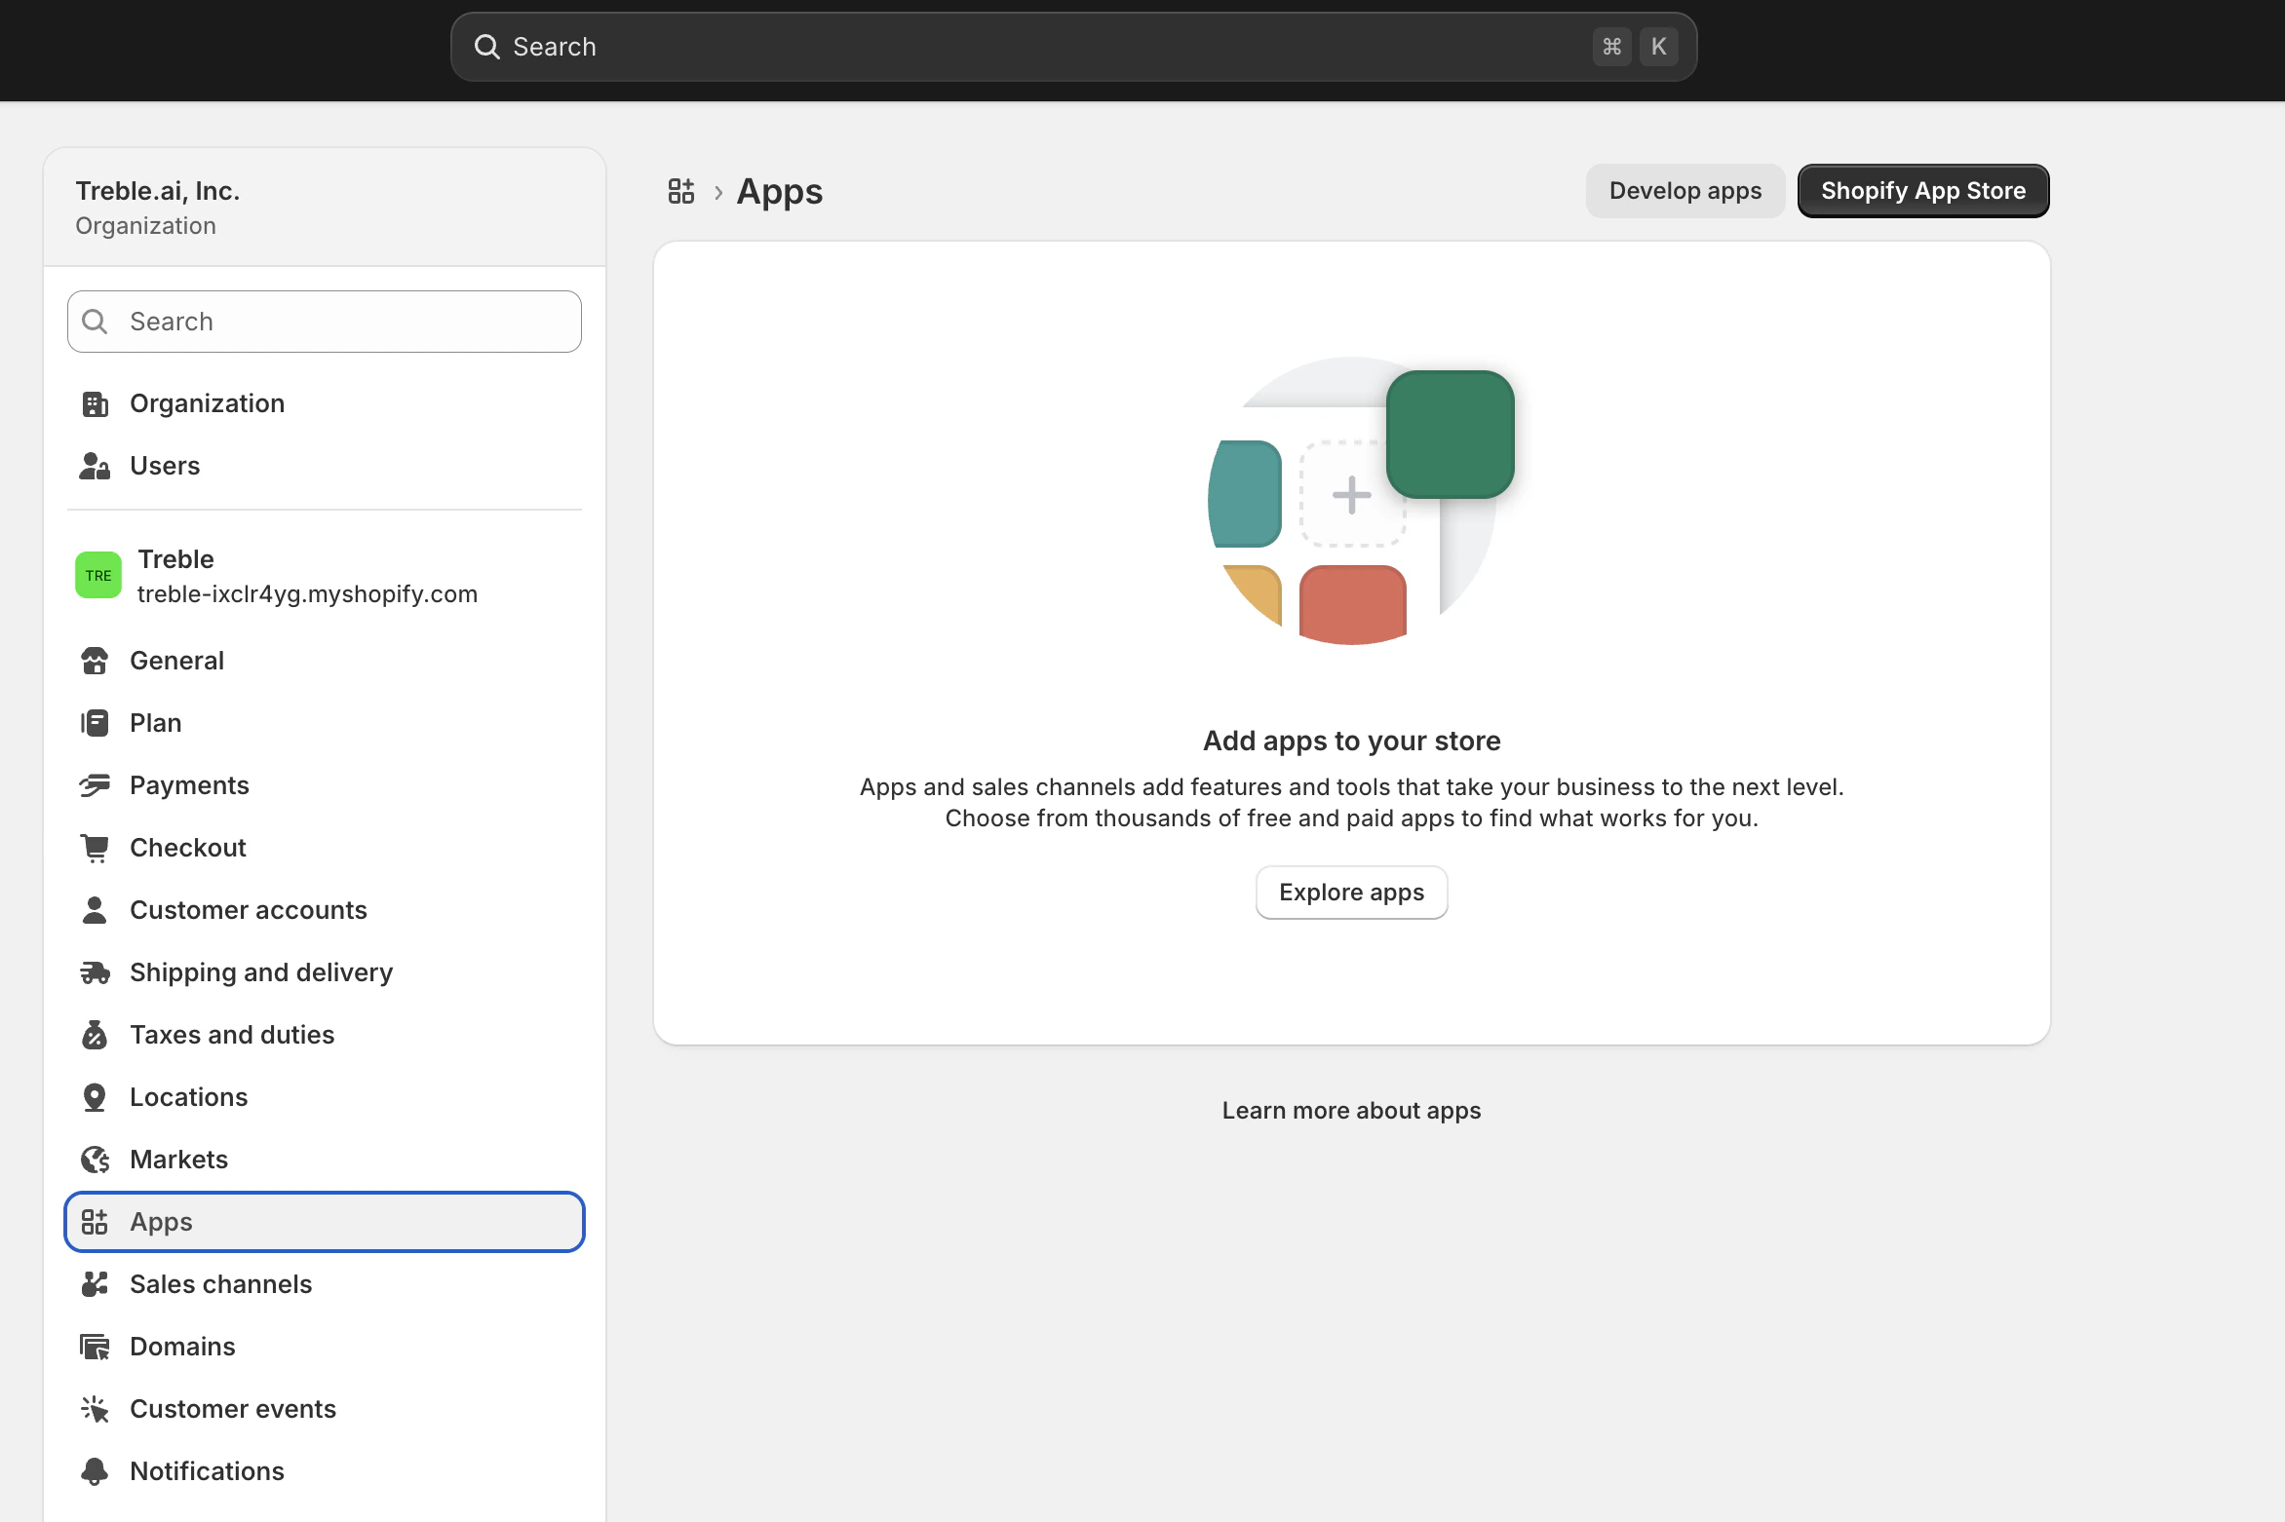The width and height of the screenshot is (2285, 1522).
Task: Click the Domains icon in the sidebar
Action: (x=95, y=1347)
